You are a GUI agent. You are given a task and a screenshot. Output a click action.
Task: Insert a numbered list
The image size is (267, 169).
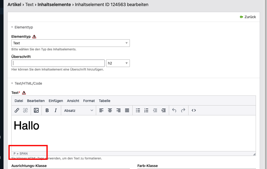[x=146, y=110]
